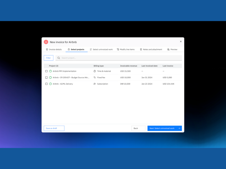Tick the Airbnb AI/ML Delivery checkbox
Image resolution: width=226 pixels, height=169 pixels.
(46, 84)
